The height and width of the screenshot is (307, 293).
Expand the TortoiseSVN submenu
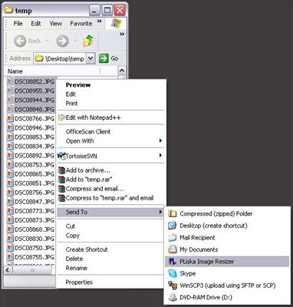110,156
